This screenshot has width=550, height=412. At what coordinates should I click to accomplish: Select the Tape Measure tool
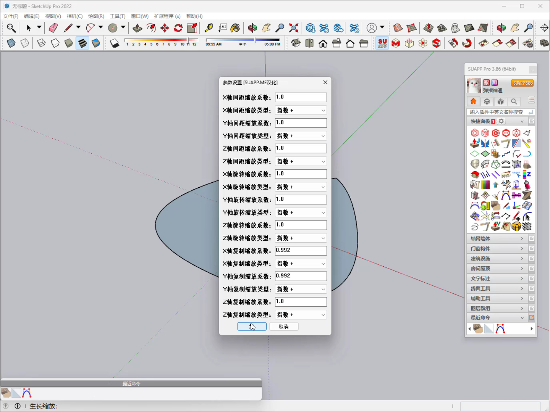[x=209, y=28]
